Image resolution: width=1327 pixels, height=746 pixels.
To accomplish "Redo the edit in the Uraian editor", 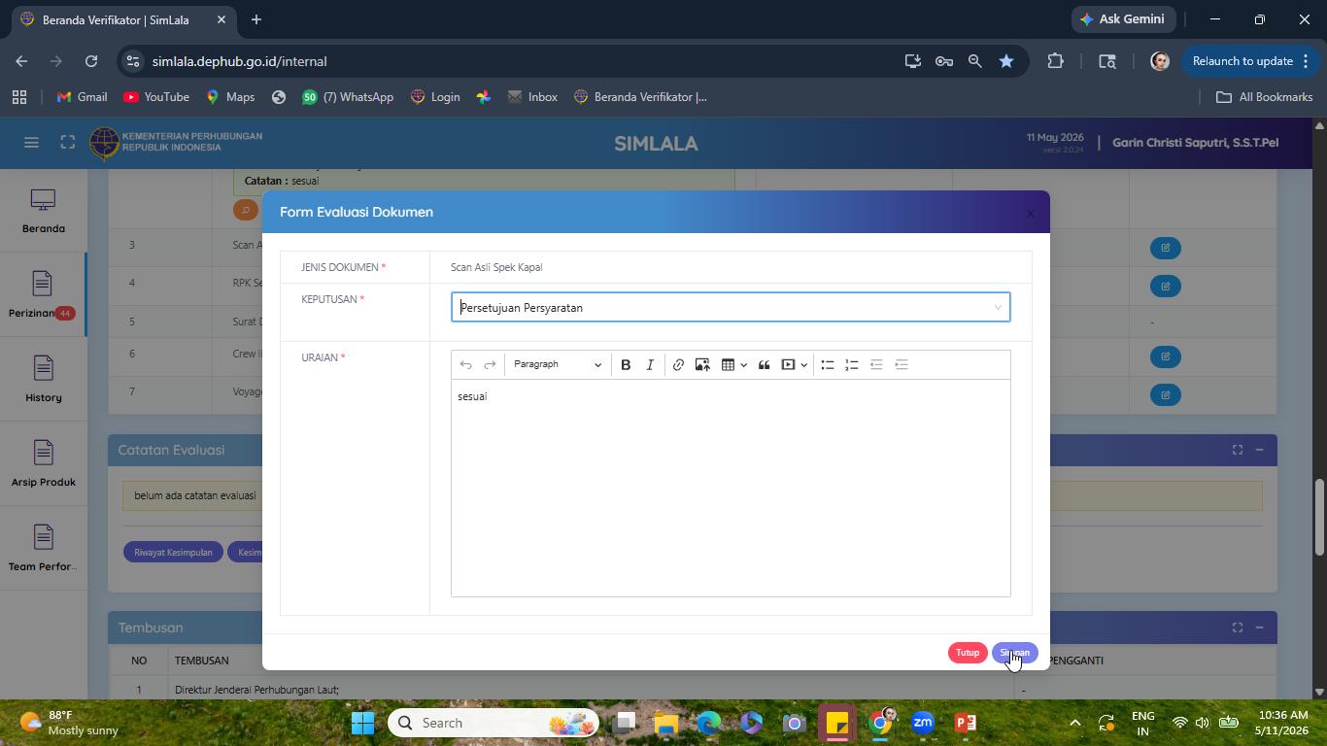I will (490, 364).
